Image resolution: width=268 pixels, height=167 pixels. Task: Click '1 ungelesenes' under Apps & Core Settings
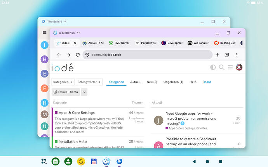(136, 118)
